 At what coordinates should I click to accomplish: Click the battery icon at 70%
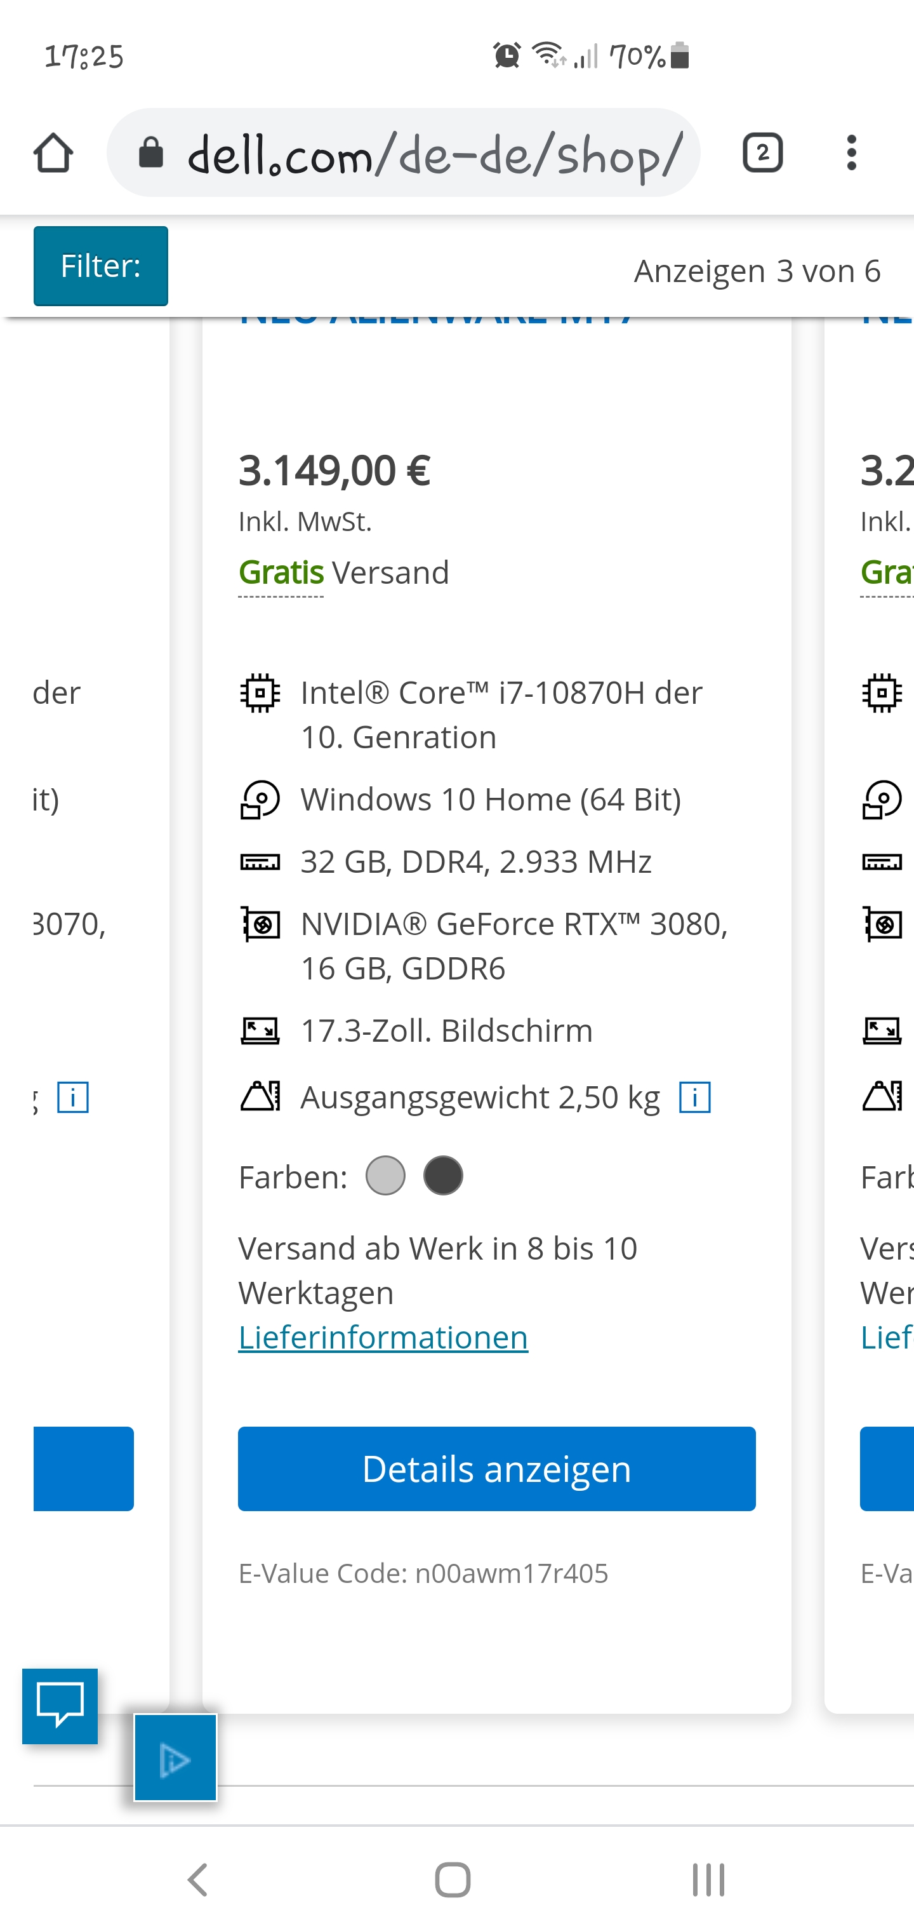click(680, 55)
